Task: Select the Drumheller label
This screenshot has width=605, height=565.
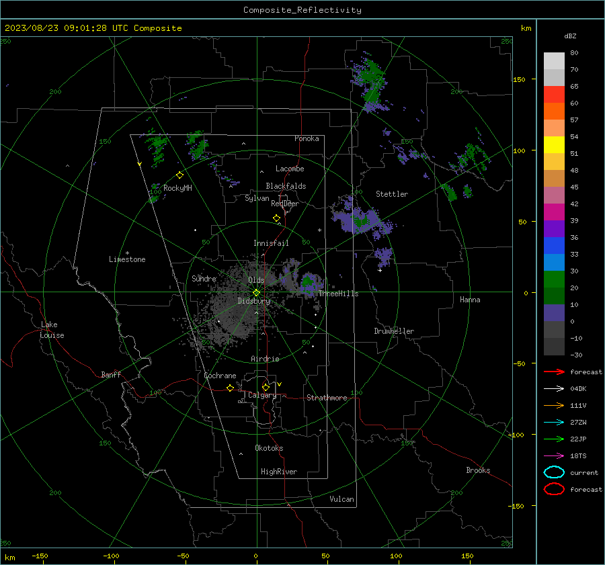Action: (x=394, y=331)
